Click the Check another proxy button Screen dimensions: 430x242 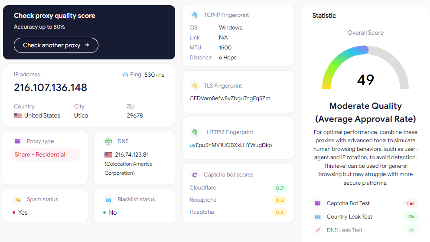tap(56, 45)
